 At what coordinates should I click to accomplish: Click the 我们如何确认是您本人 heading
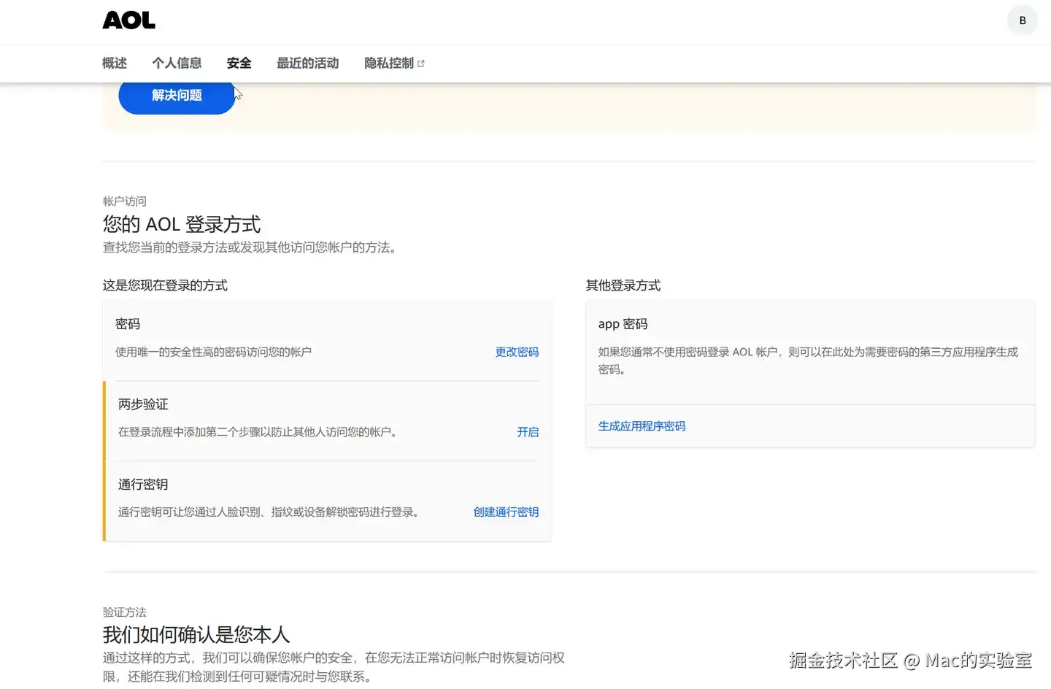tap(196, 634)
